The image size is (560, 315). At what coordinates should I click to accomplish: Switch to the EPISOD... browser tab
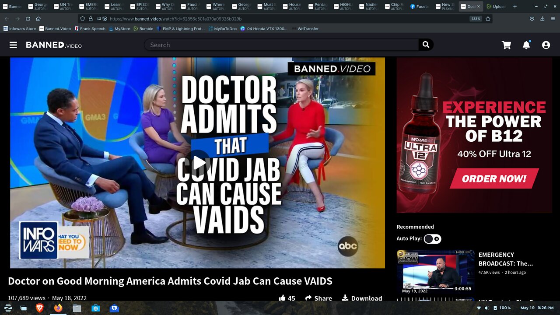coord(140,7)
